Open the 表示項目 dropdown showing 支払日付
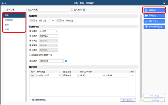 tap(51, 61)
